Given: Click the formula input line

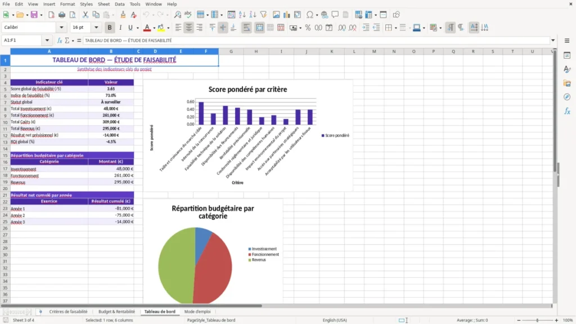Looking at the screenshot, I should coord(316,40).
